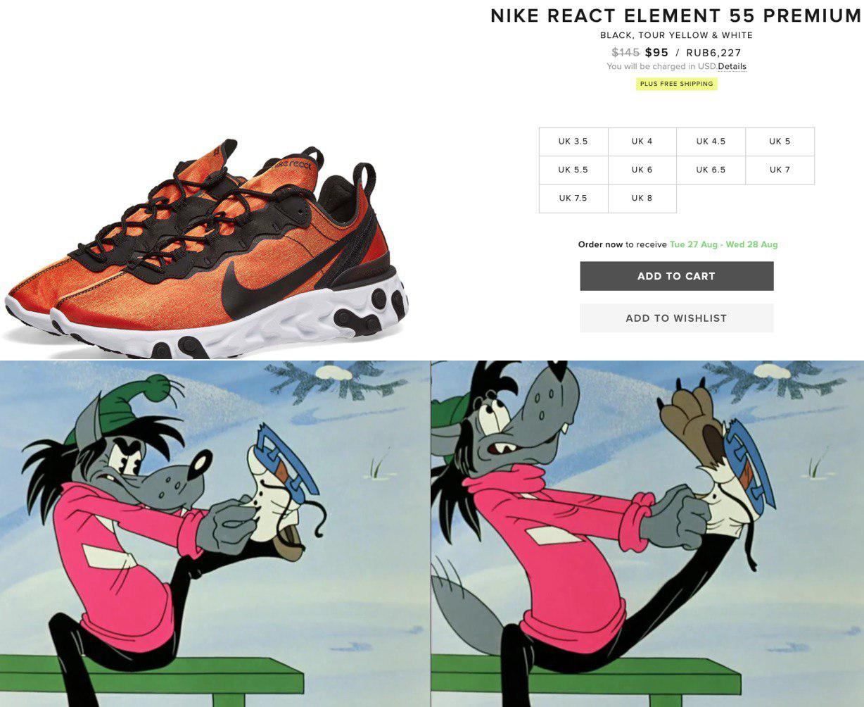Click the orange Nike sneaker product image
The height and width of the screenshot is (707, 864).
(205, 250)
